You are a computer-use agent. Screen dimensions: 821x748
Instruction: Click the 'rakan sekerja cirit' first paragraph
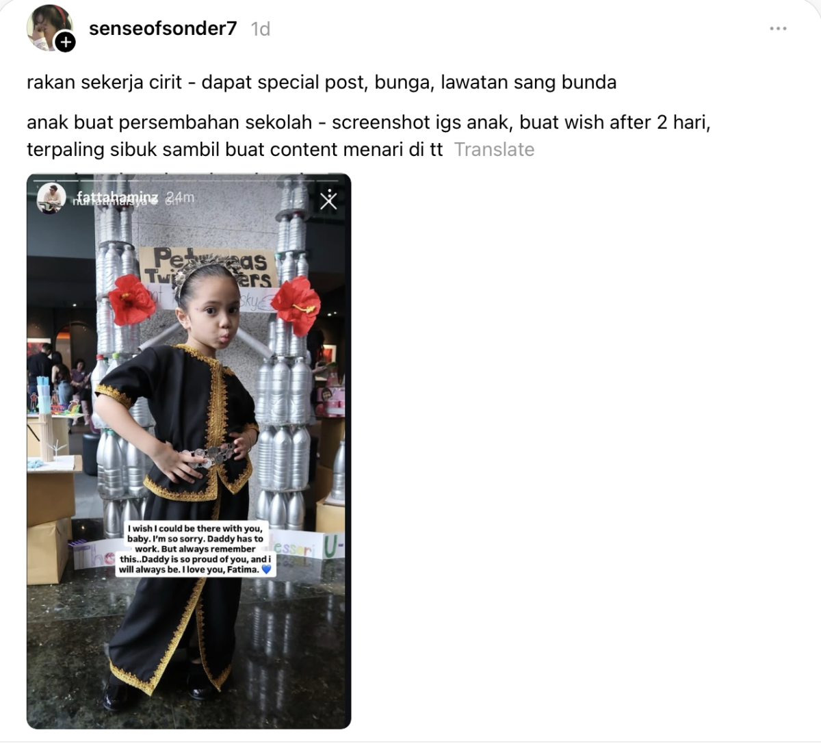coord(322,82)
